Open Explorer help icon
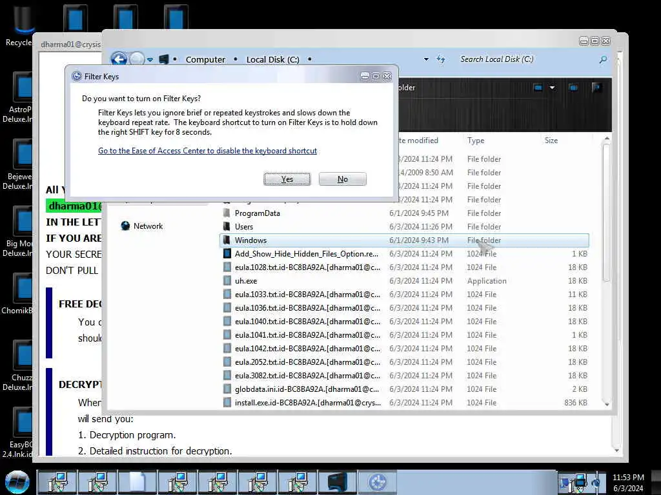Screen dimensions: 661x495 596,88
